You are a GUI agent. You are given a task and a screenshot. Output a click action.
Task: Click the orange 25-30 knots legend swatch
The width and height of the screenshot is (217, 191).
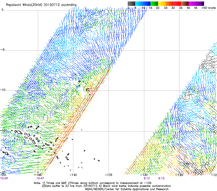coord(169,4)
